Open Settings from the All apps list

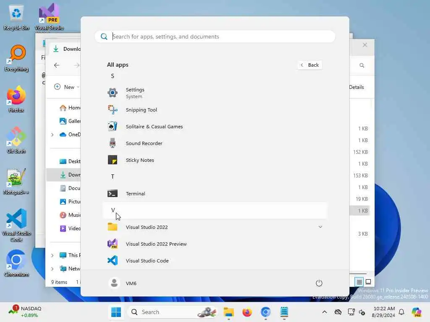215,93
